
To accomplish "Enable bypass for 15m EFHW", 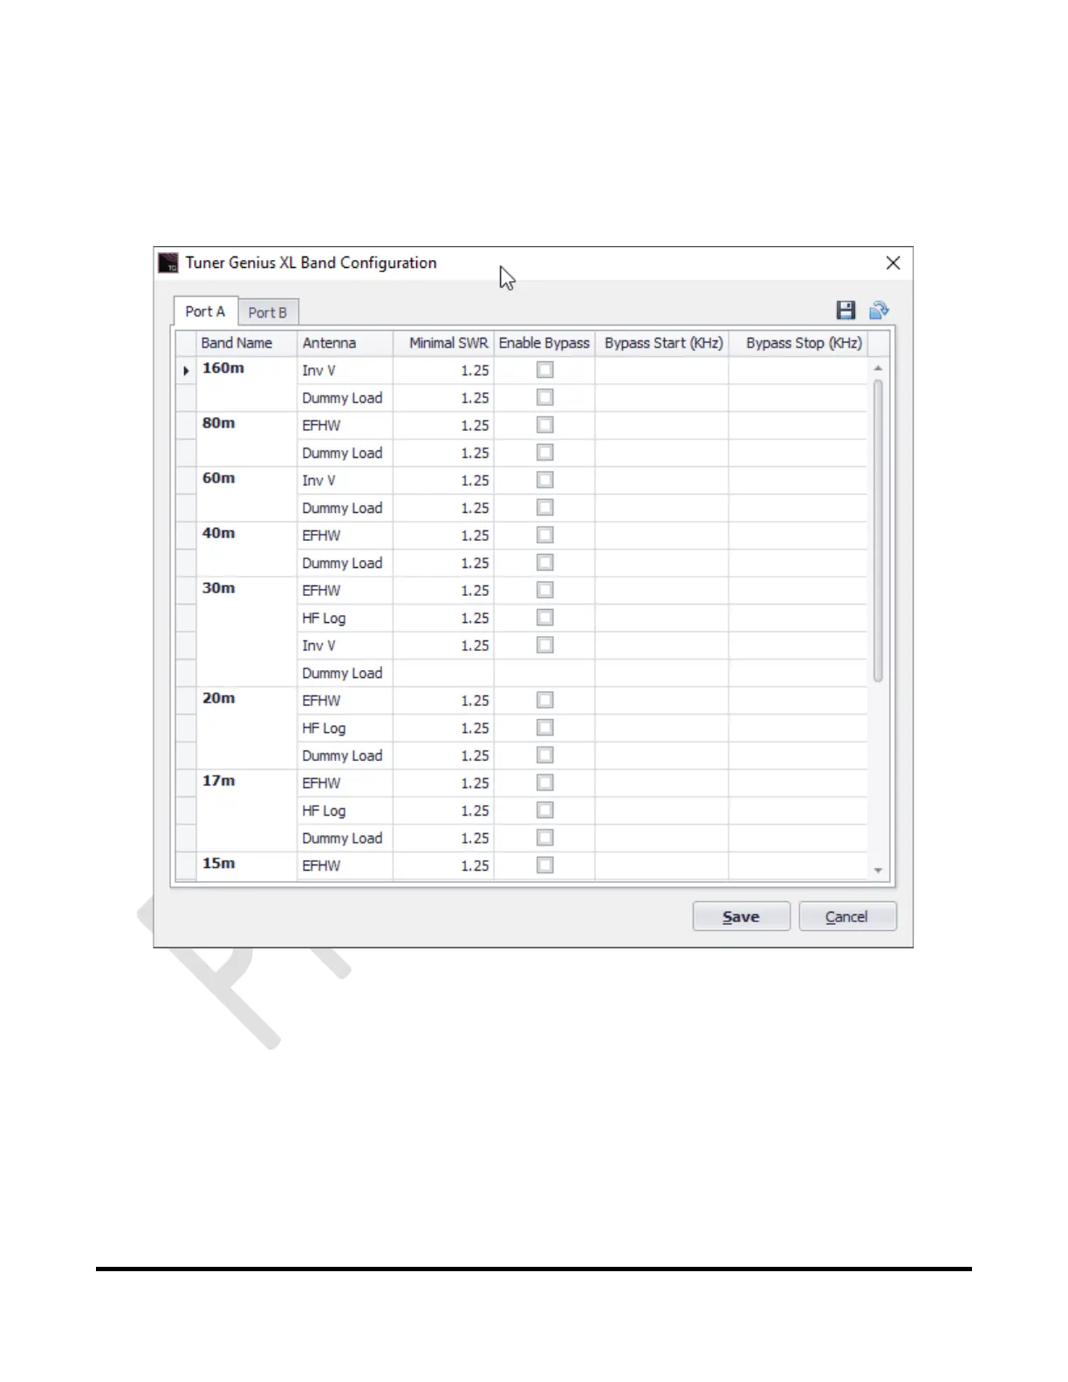I will 545,865.
